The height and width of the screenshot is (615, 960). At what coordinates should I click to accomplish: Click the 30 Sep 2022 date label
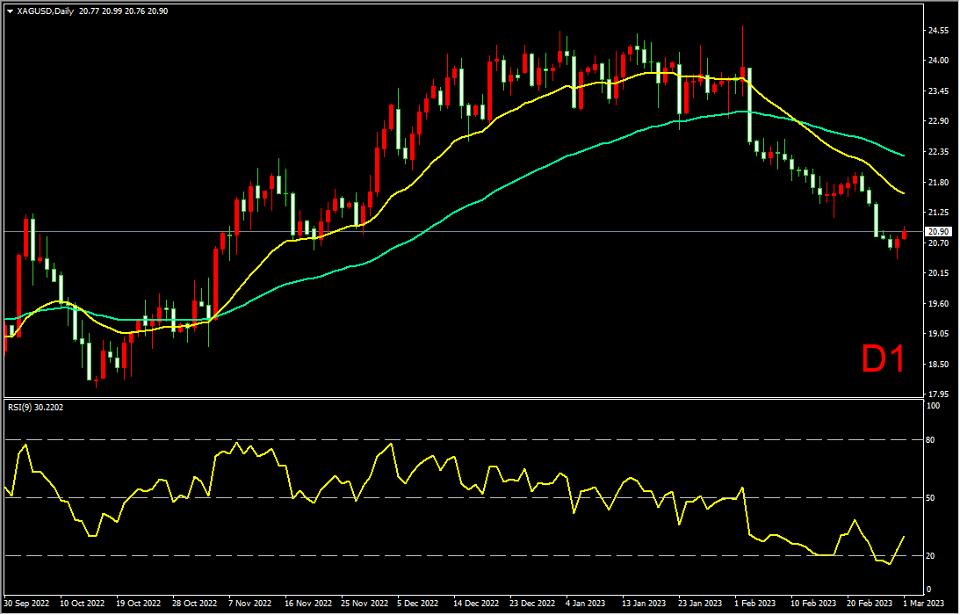tap(25, 604)
